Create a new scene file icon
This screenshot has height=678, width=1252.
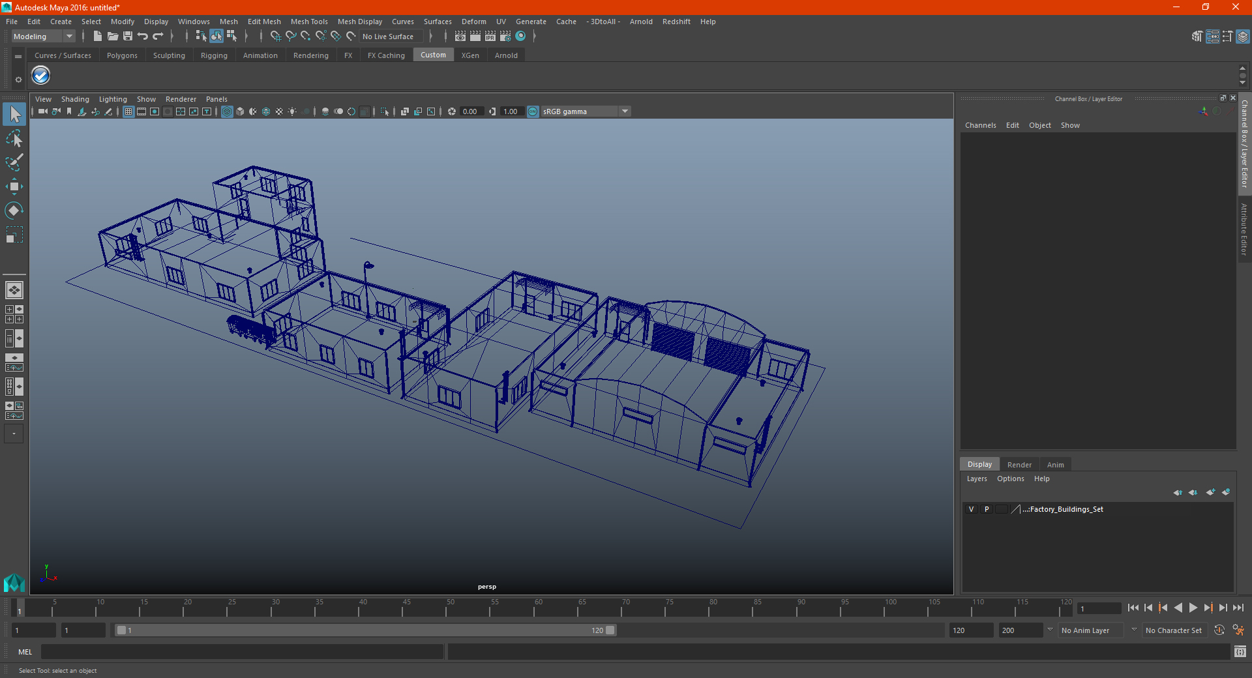[97, 37]
